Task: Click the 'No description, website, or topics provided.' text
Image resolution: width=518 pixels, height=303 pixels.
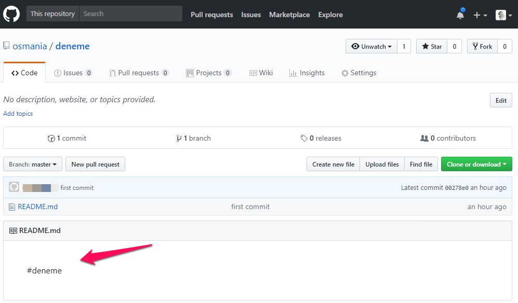Action: 79,99
